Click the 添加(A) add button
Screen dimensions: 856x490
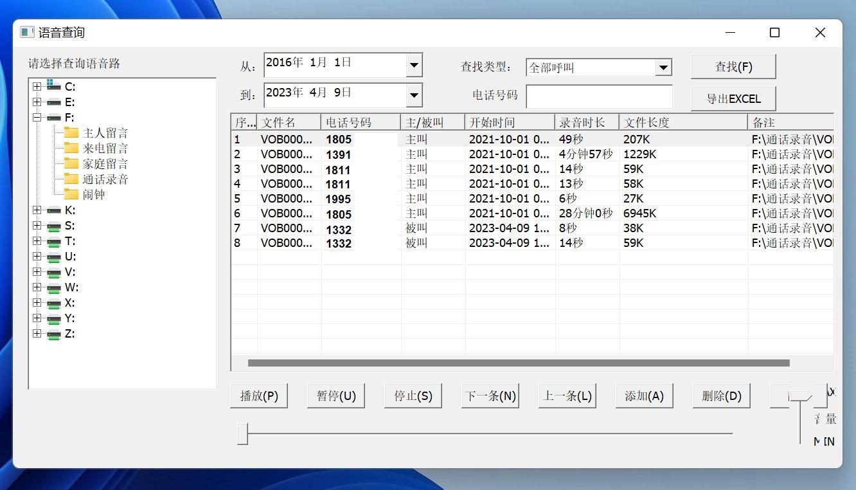[645, 395]
